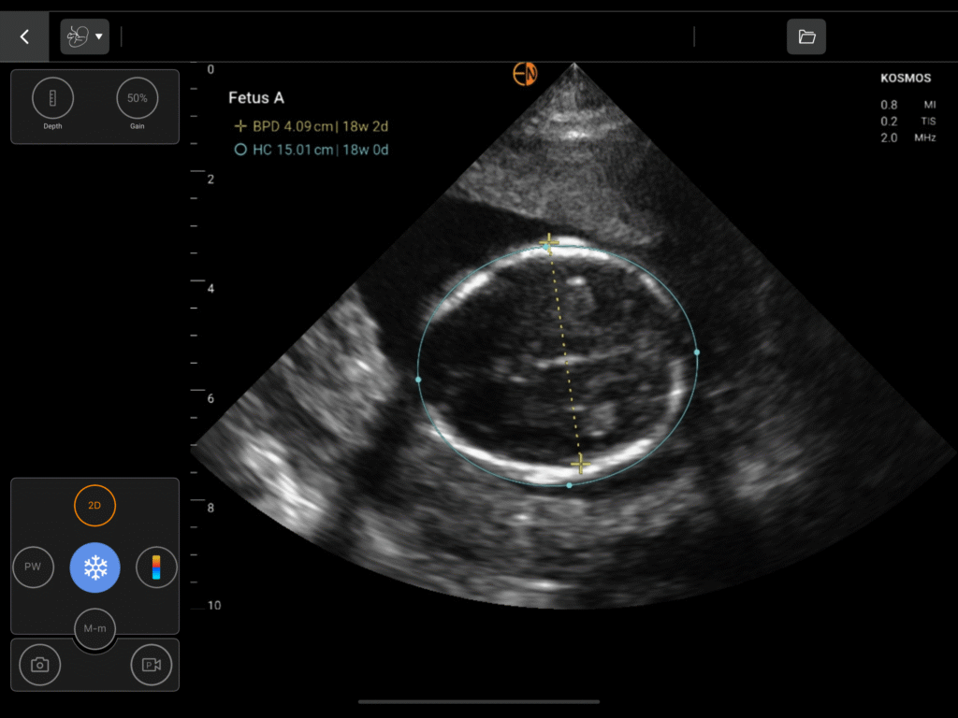958x718 pixels.
Task: Select the 2D imaging mode
Action: point(94,506)
